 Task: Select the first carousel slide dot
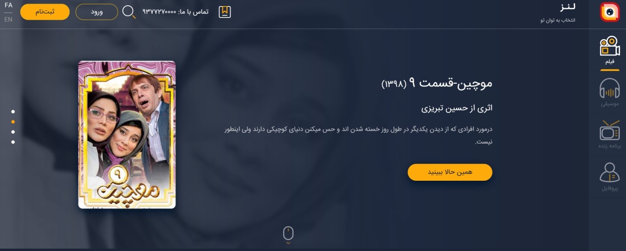pos(13,112)
